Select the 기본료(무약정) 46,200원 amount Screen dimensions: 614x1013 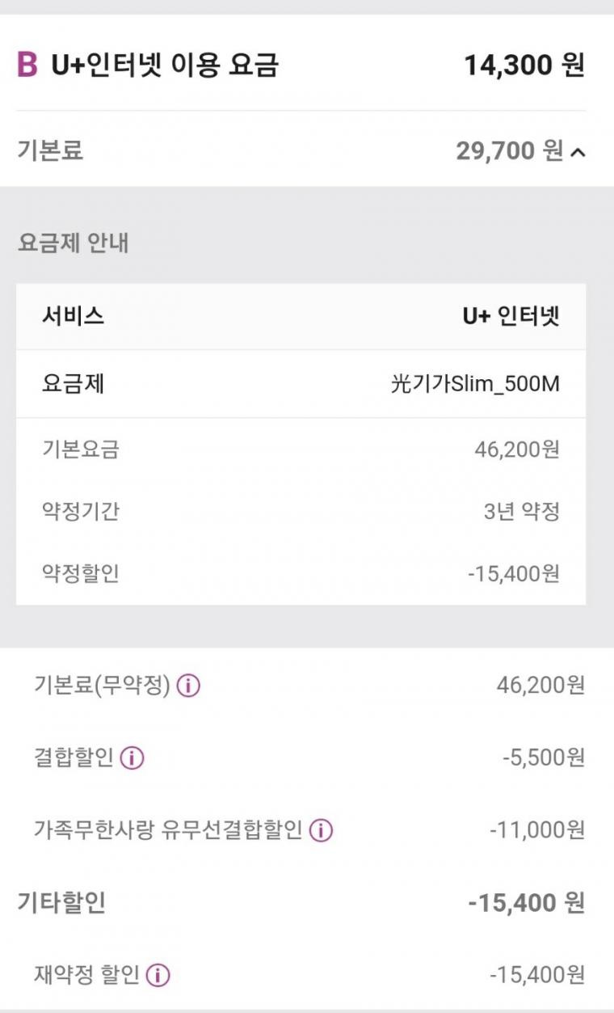pyautogui.click(x=540, y=686)
